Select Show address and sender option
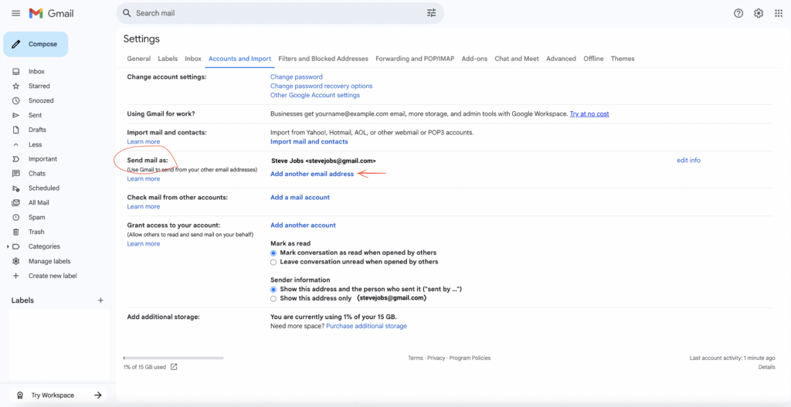The width and height of the screenshot is (791, 407). point(273,290)
